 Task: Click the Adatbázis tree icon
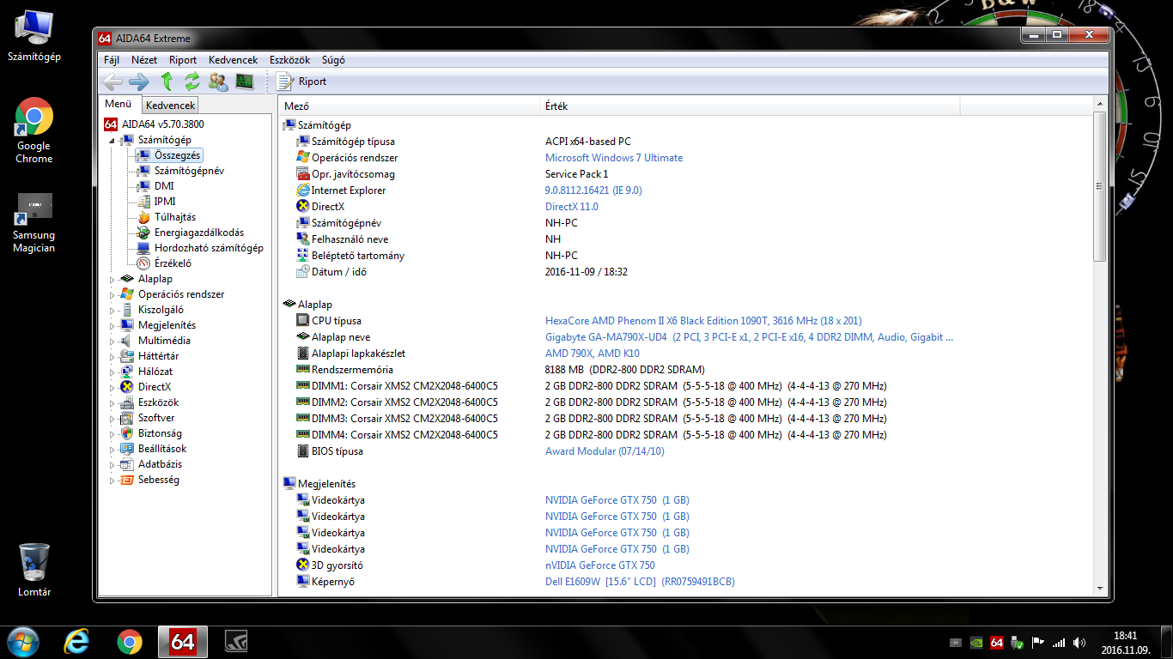tap(127, 464)
